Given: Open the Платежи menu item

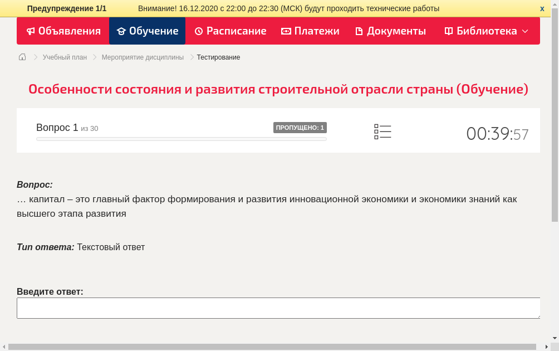Looking at the screenshot, I should pos(310,31).
